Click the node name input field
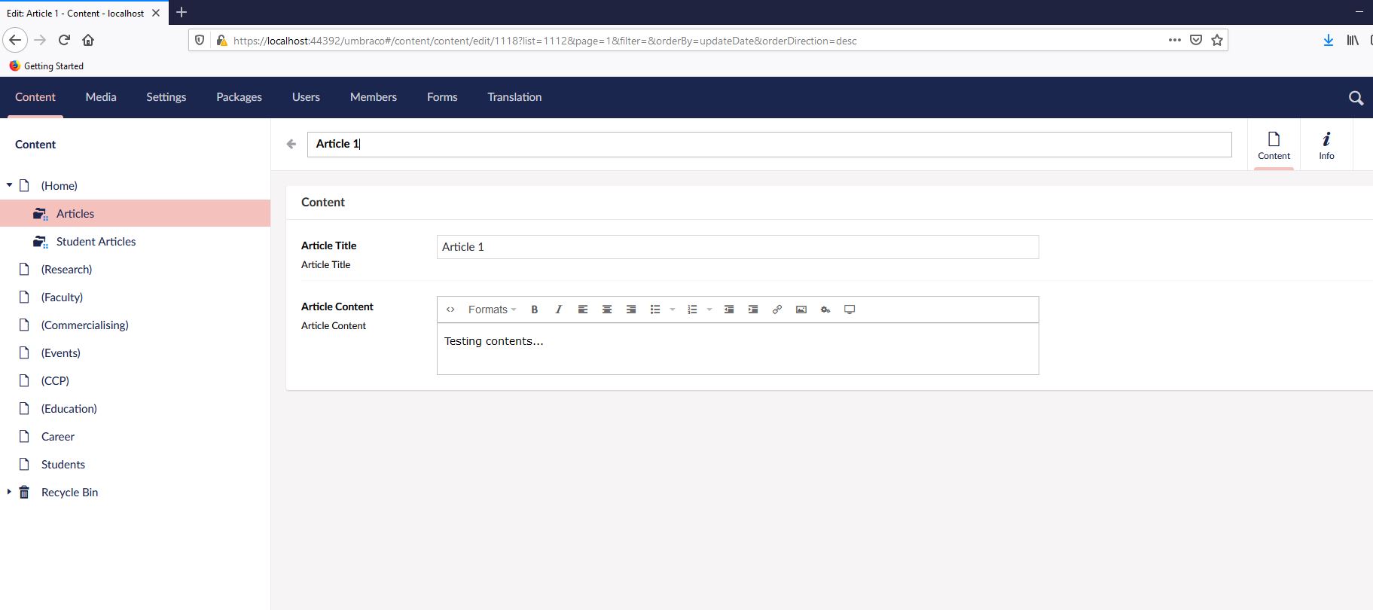Image resolution: width=1373 pixels, height=610 pixels. tap(769, 144)
